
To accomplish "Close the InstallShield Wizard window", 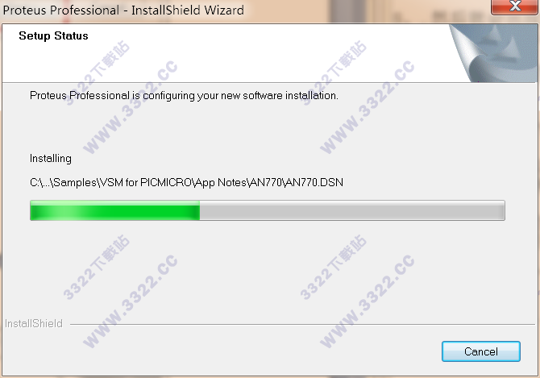I will (515, 6).
